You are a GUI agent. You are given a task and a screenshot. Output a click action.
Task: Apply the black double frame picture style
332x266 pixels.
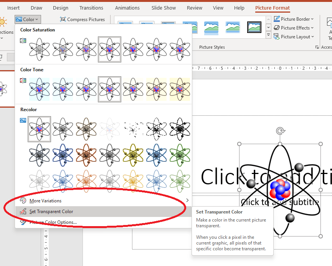point(254,27)
